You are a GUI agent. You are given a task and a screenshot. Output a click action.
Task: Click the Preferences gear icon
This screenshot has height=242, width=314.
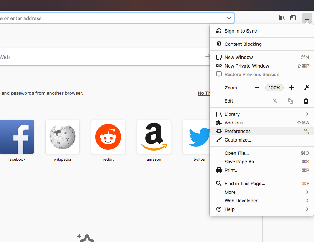pos(219,132)
